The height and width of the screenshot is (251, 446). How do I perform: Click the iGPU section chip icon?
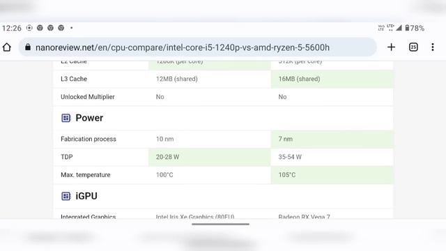[x=66, y=196]
